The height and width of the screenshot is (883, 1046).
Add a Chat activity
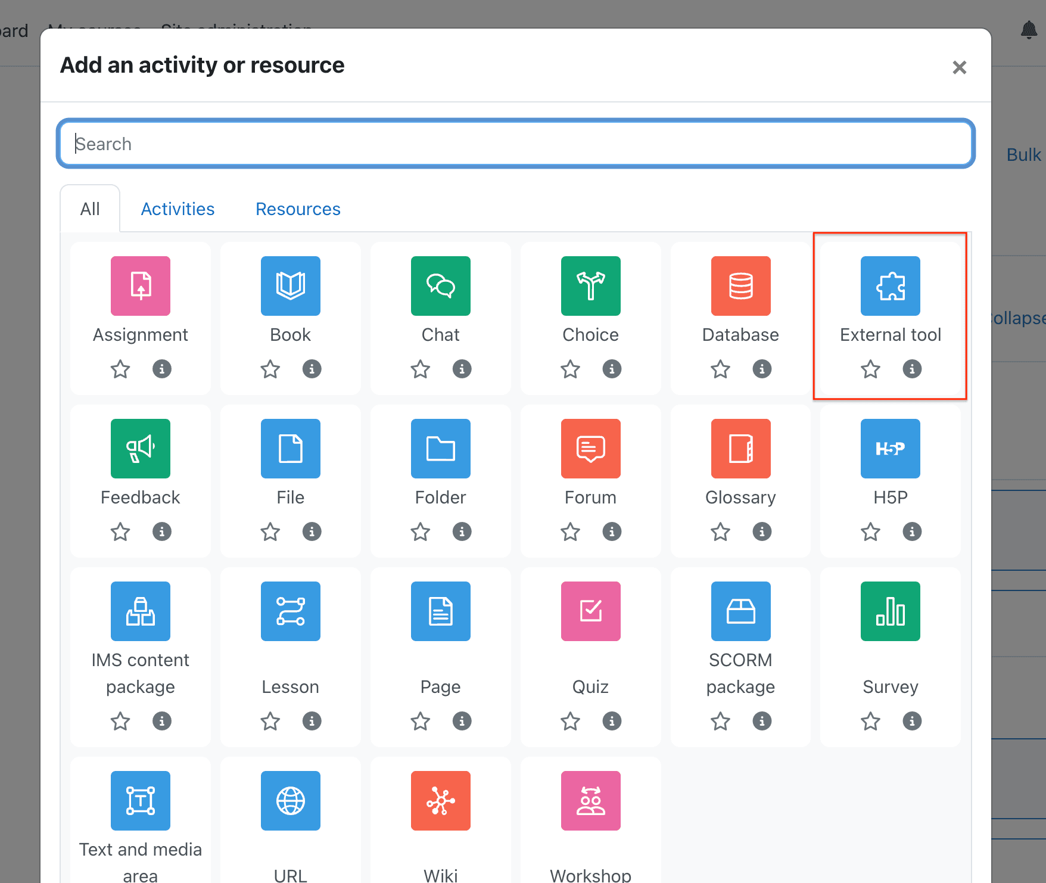coord(441,286)
